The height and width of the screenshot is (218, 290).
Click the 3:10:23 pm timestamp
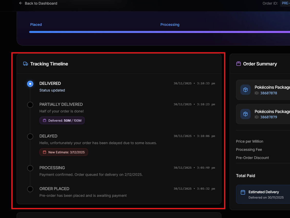(x=194, y=104)
